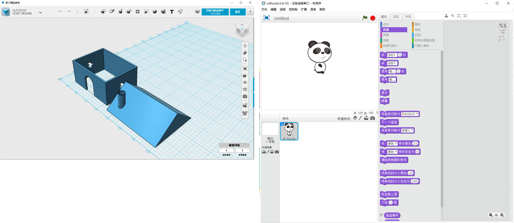The width and height of the screenshot is (514, 223).
Task: Click the Fit view tool in navigation bar
Action: pyautogui.click(x=245, y=68)
